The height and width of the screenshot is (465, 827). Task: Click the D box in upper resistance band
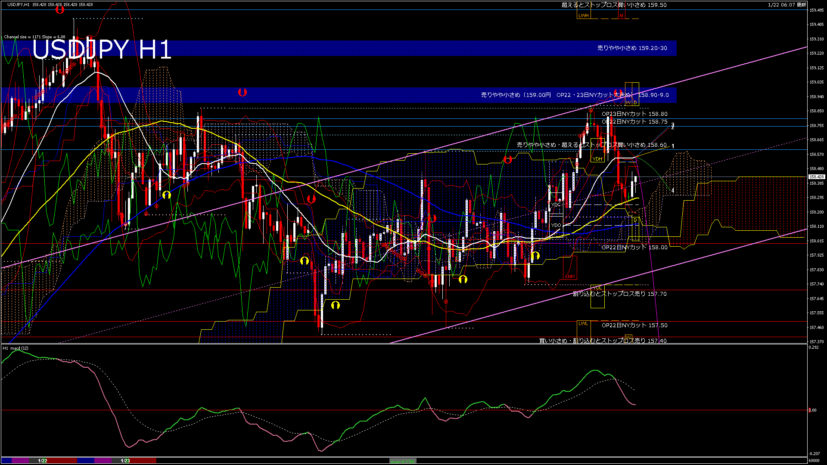pyautogui.click(x=635, y=102)
